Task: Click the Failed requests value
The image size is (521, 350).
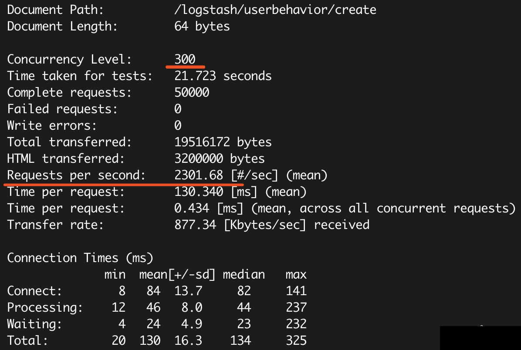Action: (x=178, y=109)
